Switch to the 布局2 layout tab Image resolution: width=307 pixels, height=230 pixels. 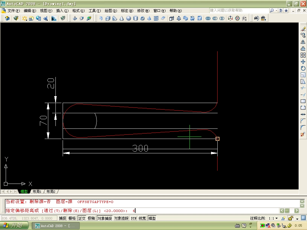click(51, 192)
